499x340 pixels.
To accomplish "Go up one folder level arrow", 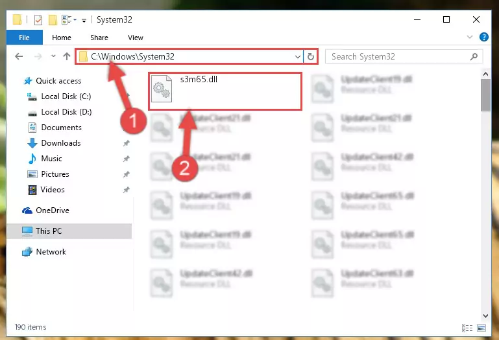I will (67, 56).
